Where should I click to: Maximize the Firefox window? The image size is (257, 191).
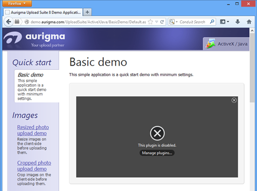click(x=237, y=4)
